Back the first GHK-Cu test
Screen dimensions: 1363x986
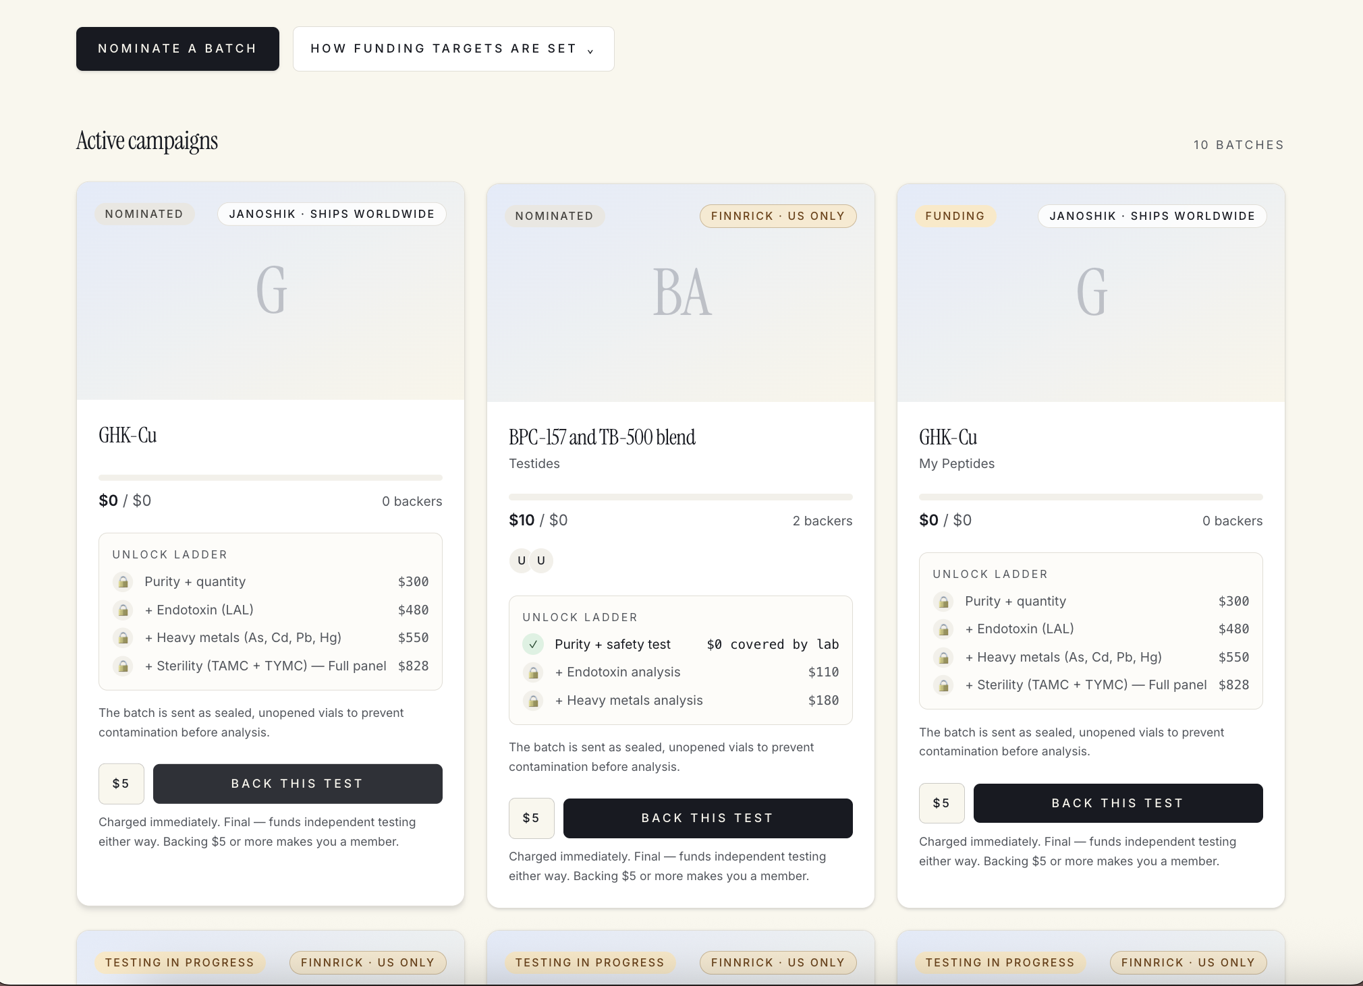298,784
